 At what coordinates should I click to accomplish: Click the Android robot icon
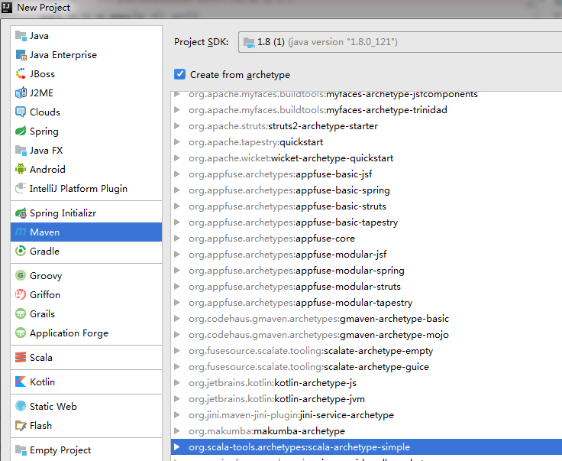point(21,169)
